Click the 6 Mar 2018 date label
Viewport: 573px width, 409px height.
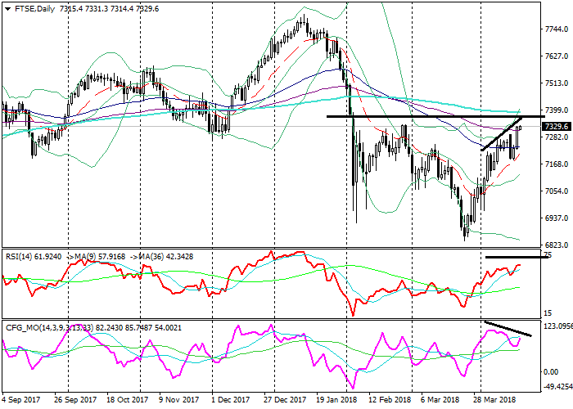point(440,400)
